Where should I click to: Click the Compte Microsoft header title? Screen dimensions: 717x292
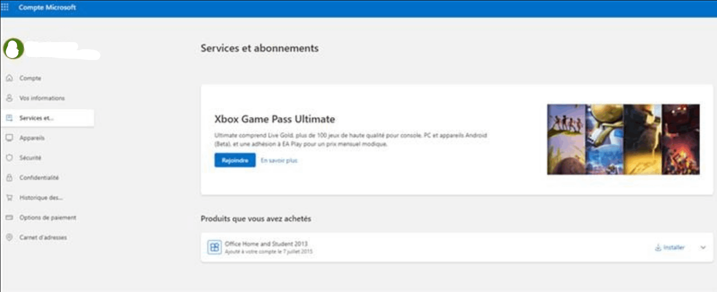pyautogui.click(x=47, y=8)
